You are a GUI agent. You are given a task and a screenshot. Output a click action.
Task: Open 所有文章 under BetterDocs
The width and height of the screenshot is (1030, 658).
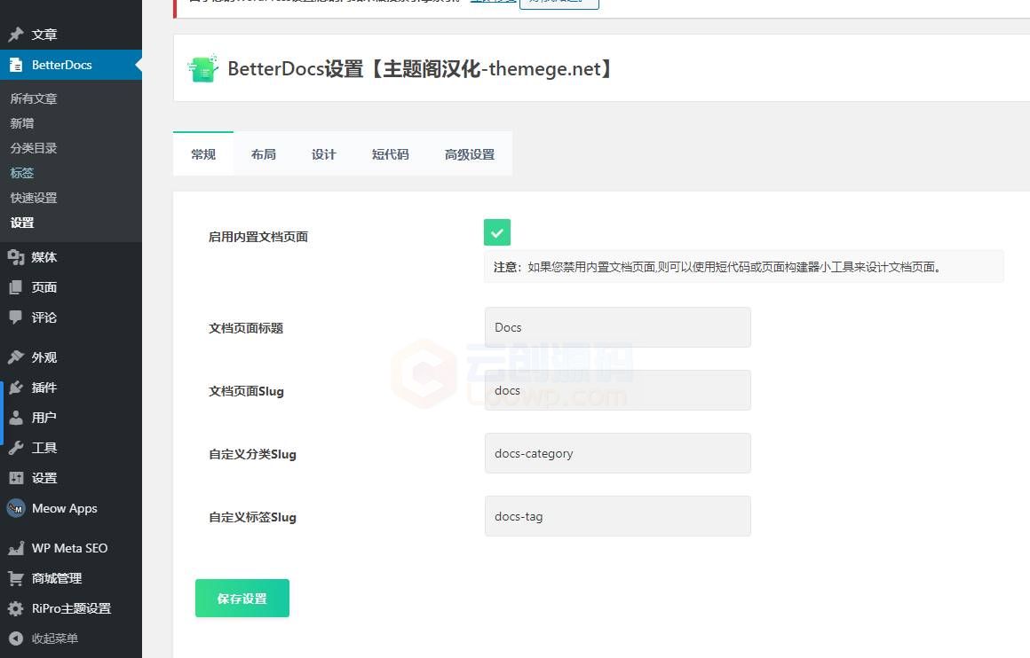tap(34, 98)
